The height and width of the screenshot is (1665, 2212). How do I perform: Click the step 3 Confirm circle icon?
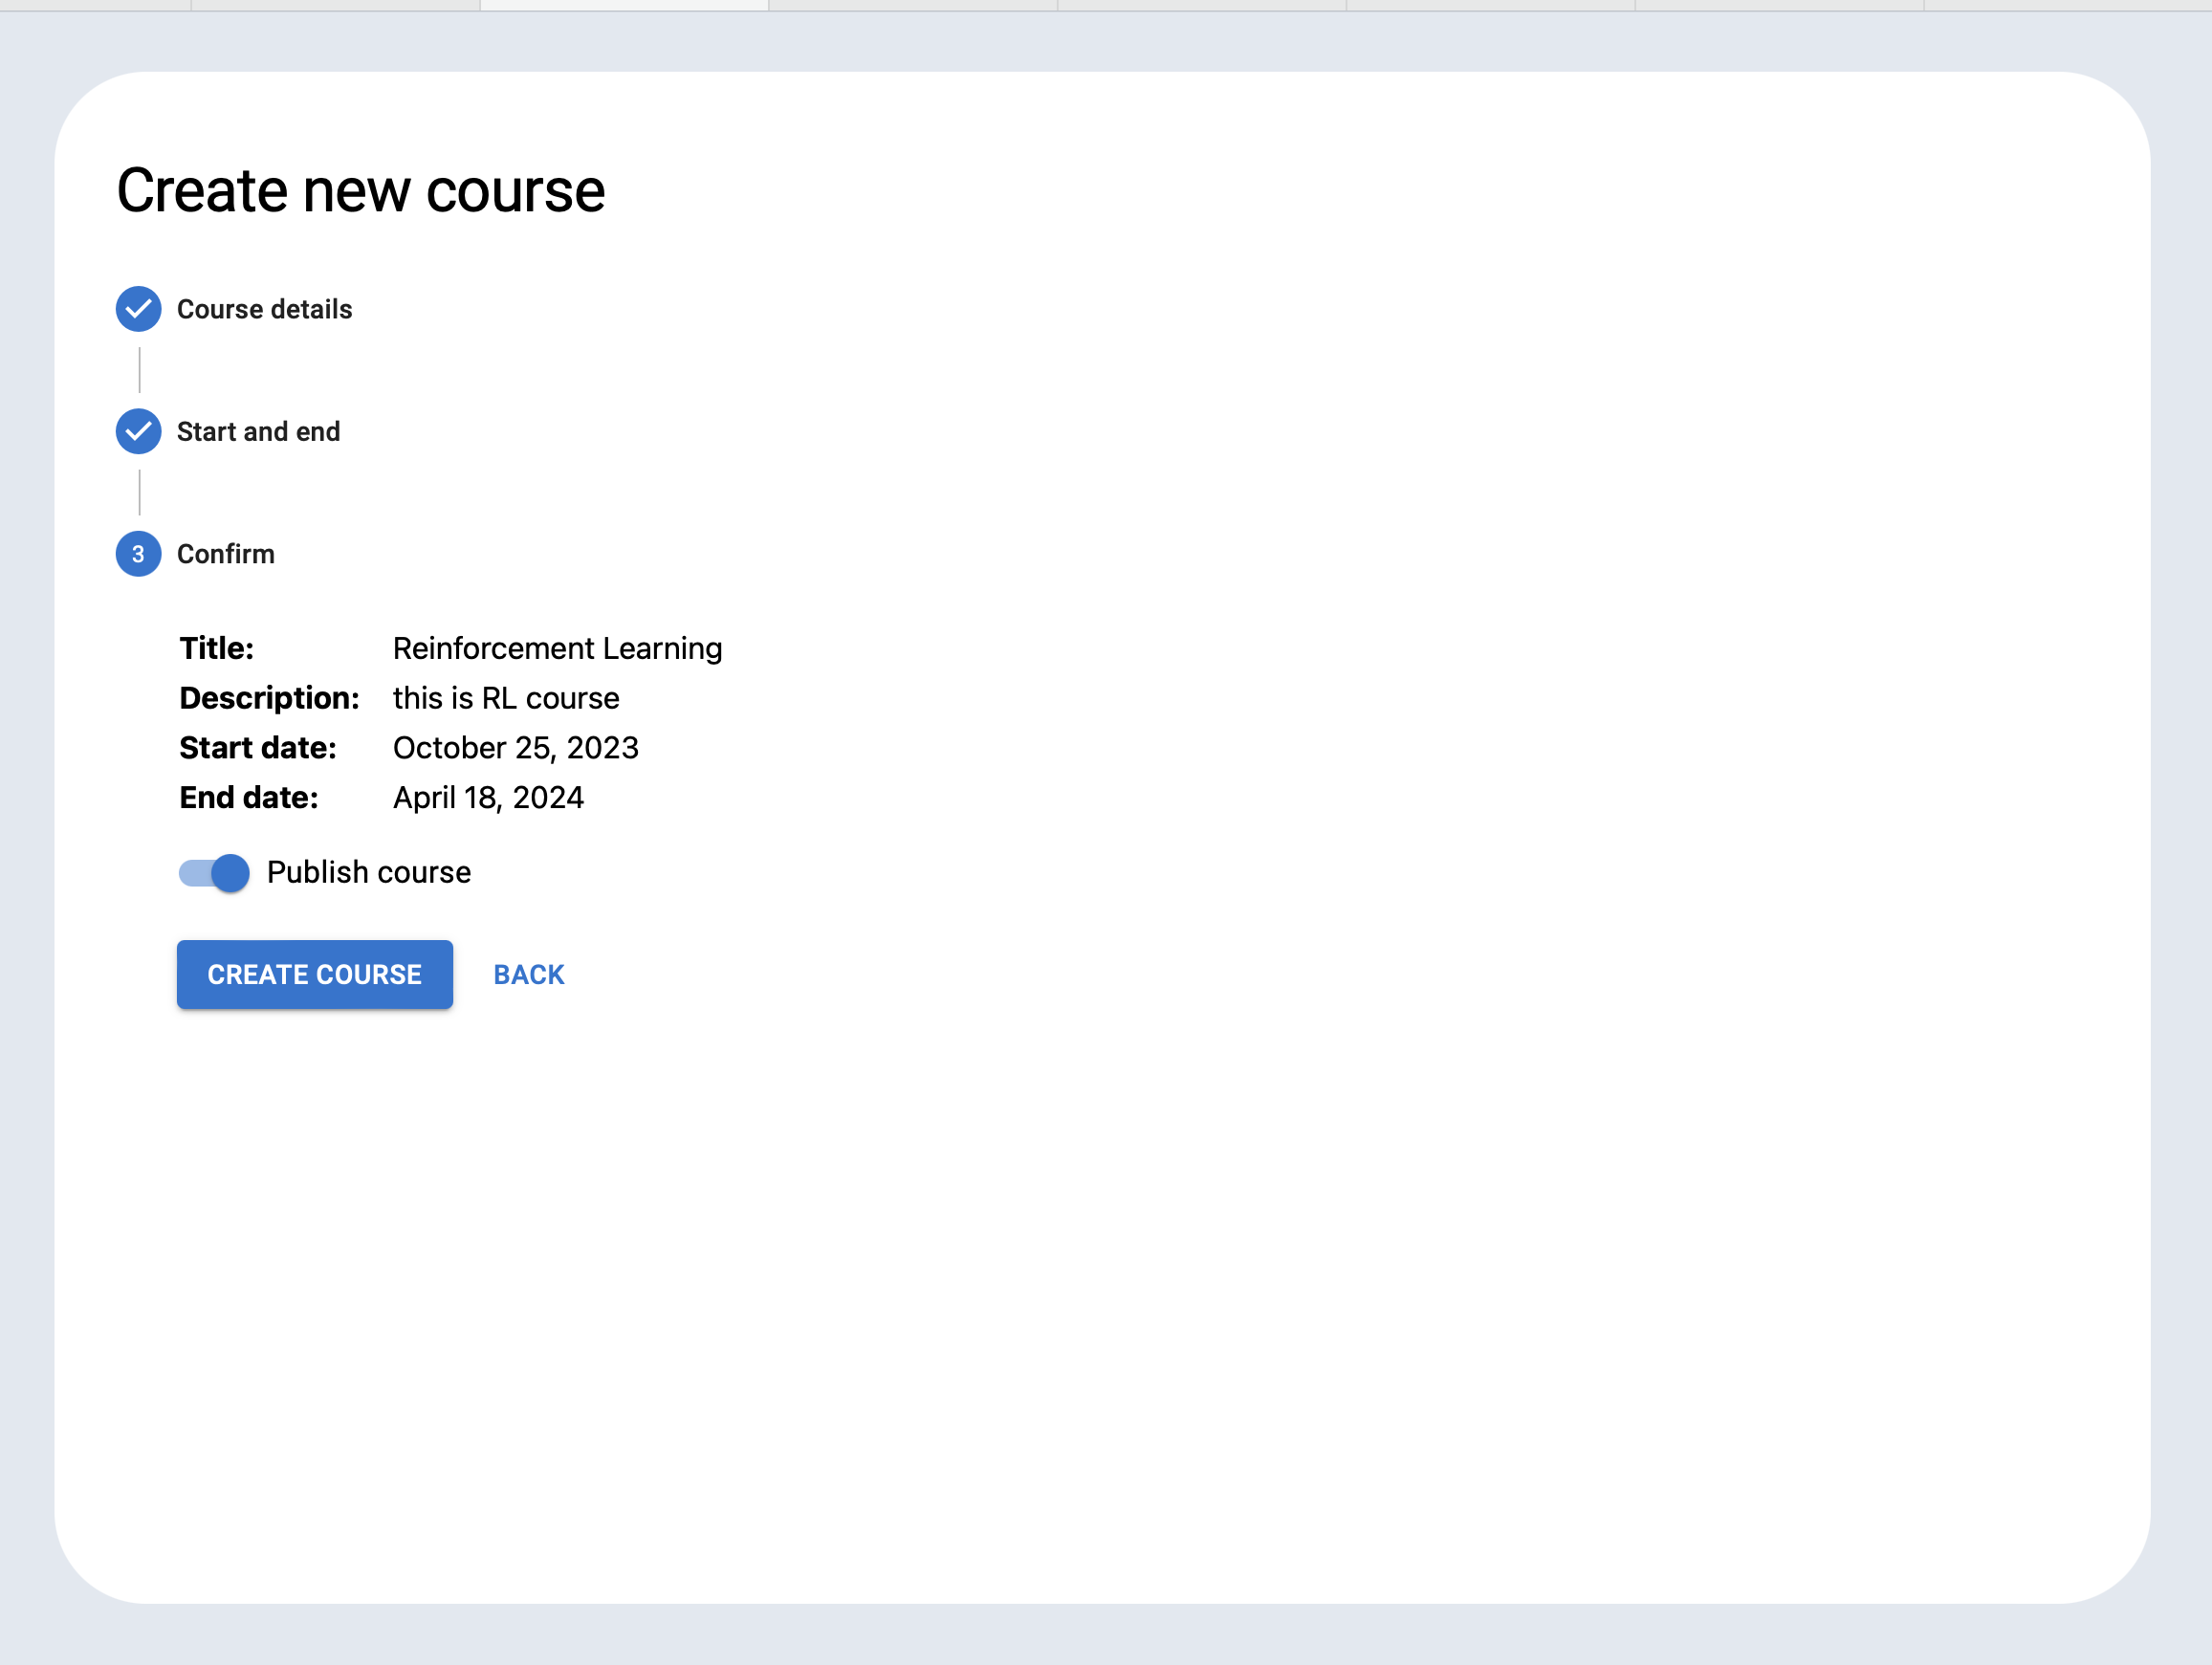pos(138,554)
